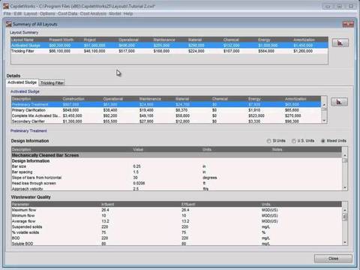The width and height of the screenshot is (360, 270).
Task: Select the U.S. Units radio button
Action: [294, 141]
